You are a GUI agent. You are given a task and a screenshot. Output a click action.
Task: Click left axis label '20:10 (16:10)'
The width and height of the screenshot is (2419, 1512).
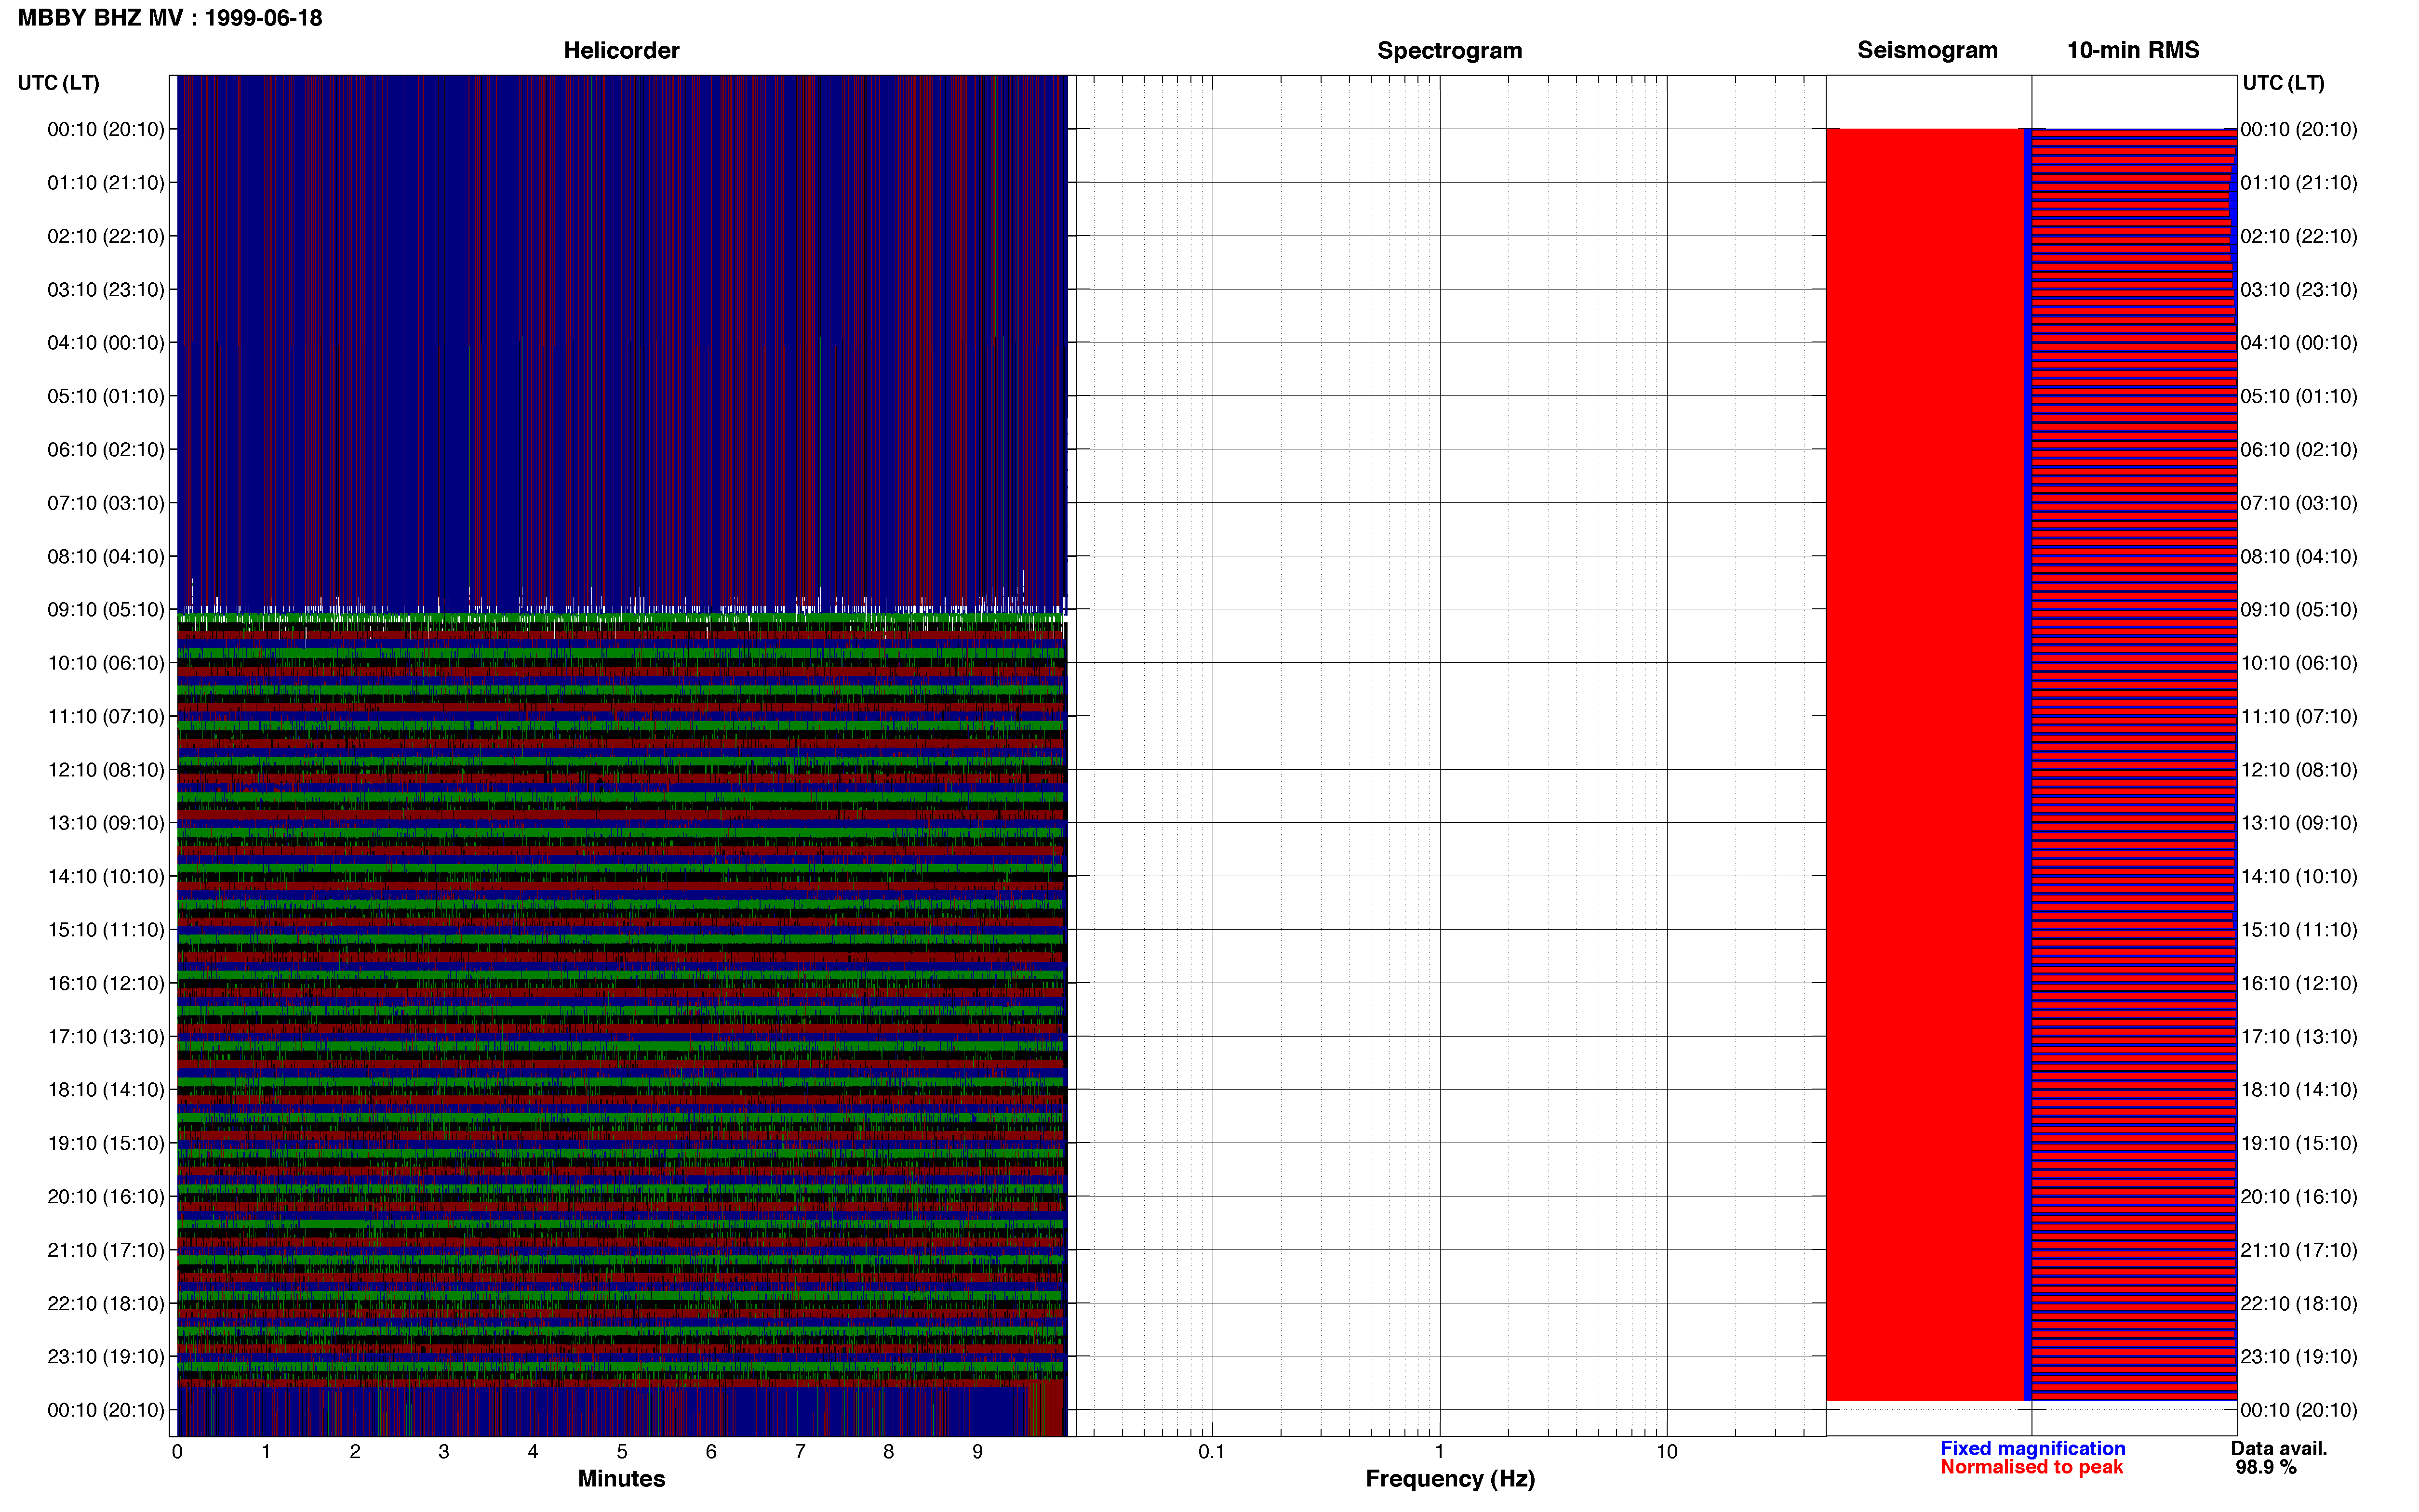(x=106, y=1196)
